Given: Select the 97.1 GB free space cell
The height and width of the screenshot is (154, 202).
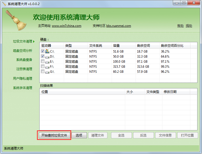Looking at the screenshot, I should coord(142,62).
